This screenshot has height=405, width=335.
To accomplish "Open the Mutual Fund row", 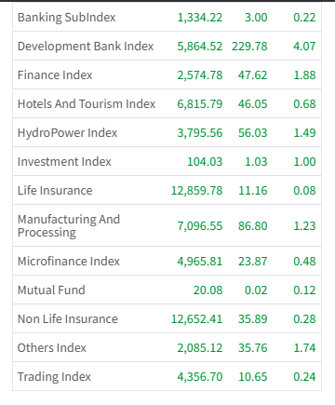I will pyautogui.click(x=167, y=290).
